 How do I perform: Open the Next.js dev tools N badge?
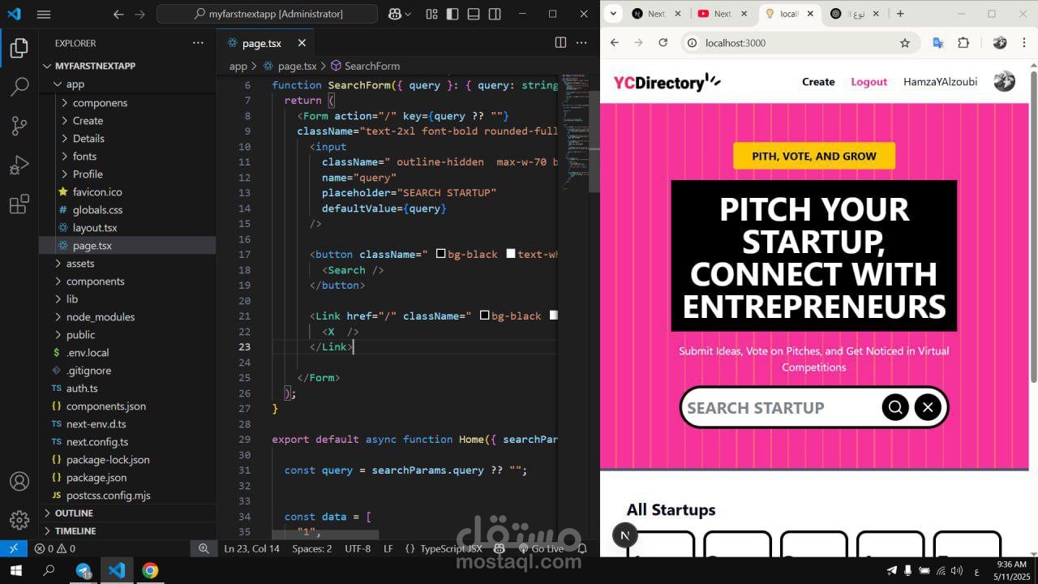(624, 535)
